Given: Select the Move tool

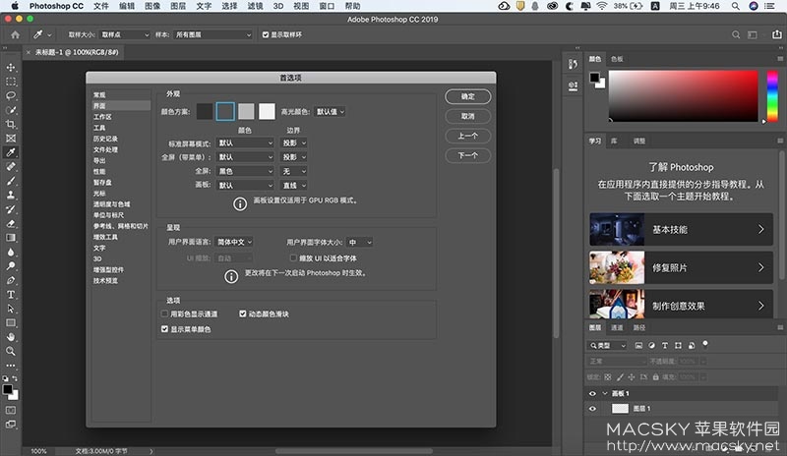Looking at the screenshot, I should click(x=11, y=67).
